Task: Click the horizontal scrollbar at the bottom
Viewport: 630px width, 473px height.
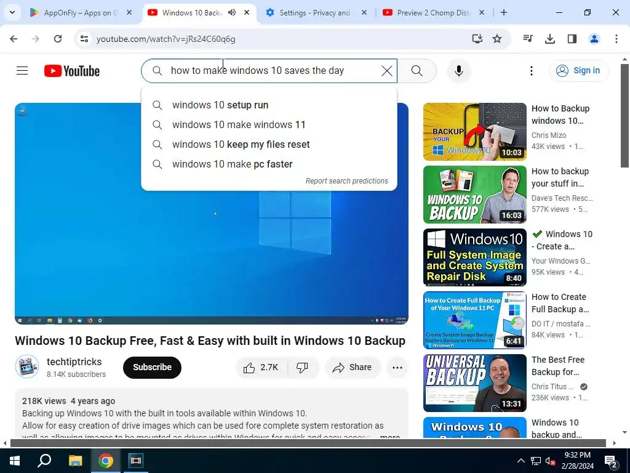Action: coord(308,443)
